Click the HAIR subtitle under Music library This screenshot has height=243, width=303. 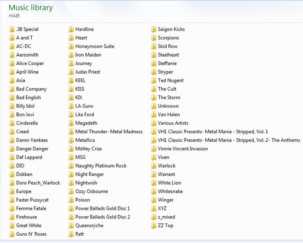pyautogui.click(x=14, y=15)
